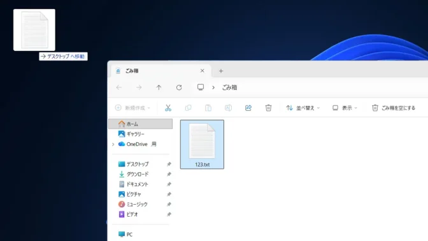The image size is (428, 241).
Task: Expand the OneDrive tree node
Action: tap(113, 144)
